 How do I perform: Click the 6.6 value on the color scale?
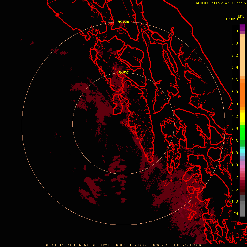click(235, 80)
